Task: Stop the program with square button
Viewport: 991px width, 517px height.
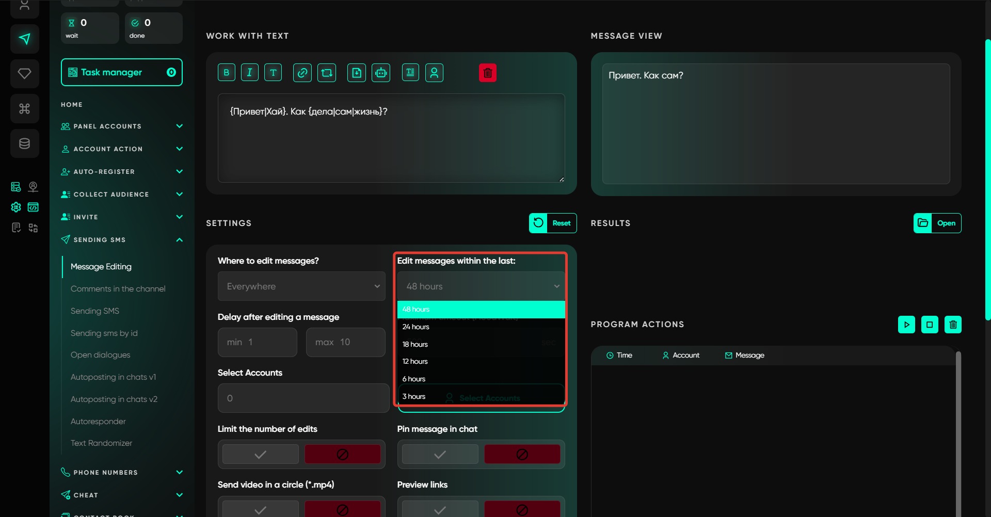Action: pyautogui.click(x=930, y=325)
